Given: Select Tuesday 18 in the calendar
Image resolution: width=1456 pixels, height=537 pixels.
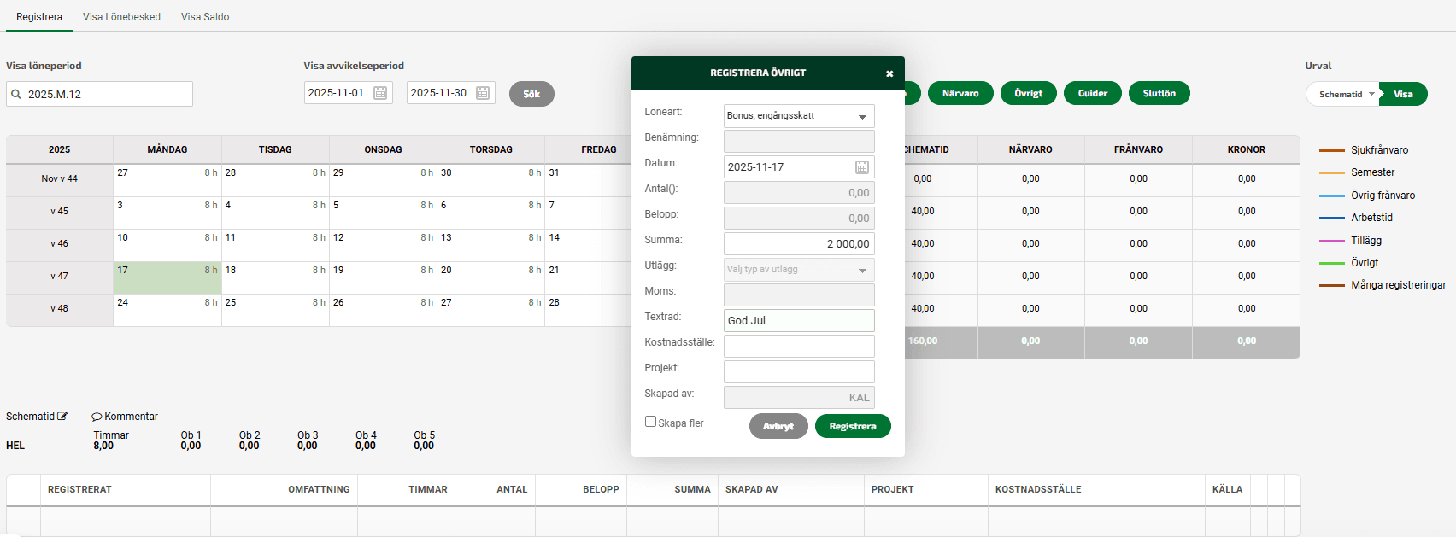Looking at the screenshot, I should (x=274, y=277).
